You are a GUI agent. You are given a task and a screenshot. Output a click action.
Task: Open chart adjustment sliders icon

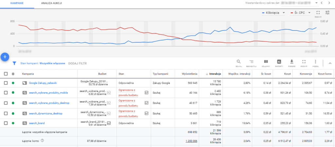click(x=327, y=13)
